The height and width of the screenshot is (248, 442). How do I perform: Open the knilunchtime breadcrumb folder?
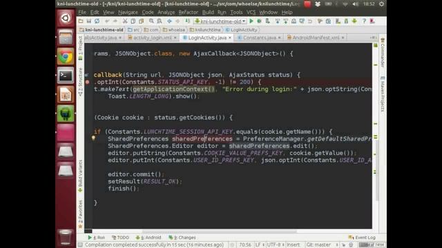click(205, 30)
